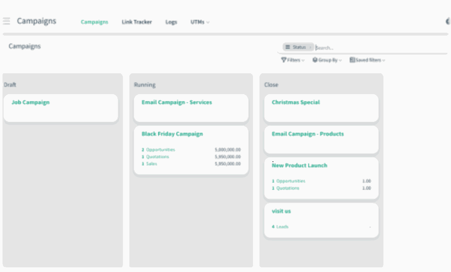Expand the UTMs menu dropdown

pos(208,22)
